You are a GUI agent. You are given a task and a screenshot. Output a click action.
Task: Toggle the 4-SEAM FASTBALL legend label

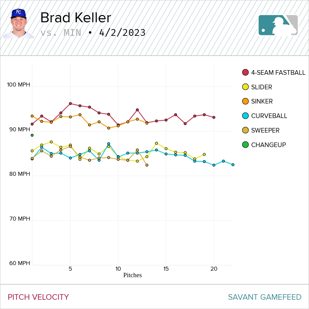[278, 73]
